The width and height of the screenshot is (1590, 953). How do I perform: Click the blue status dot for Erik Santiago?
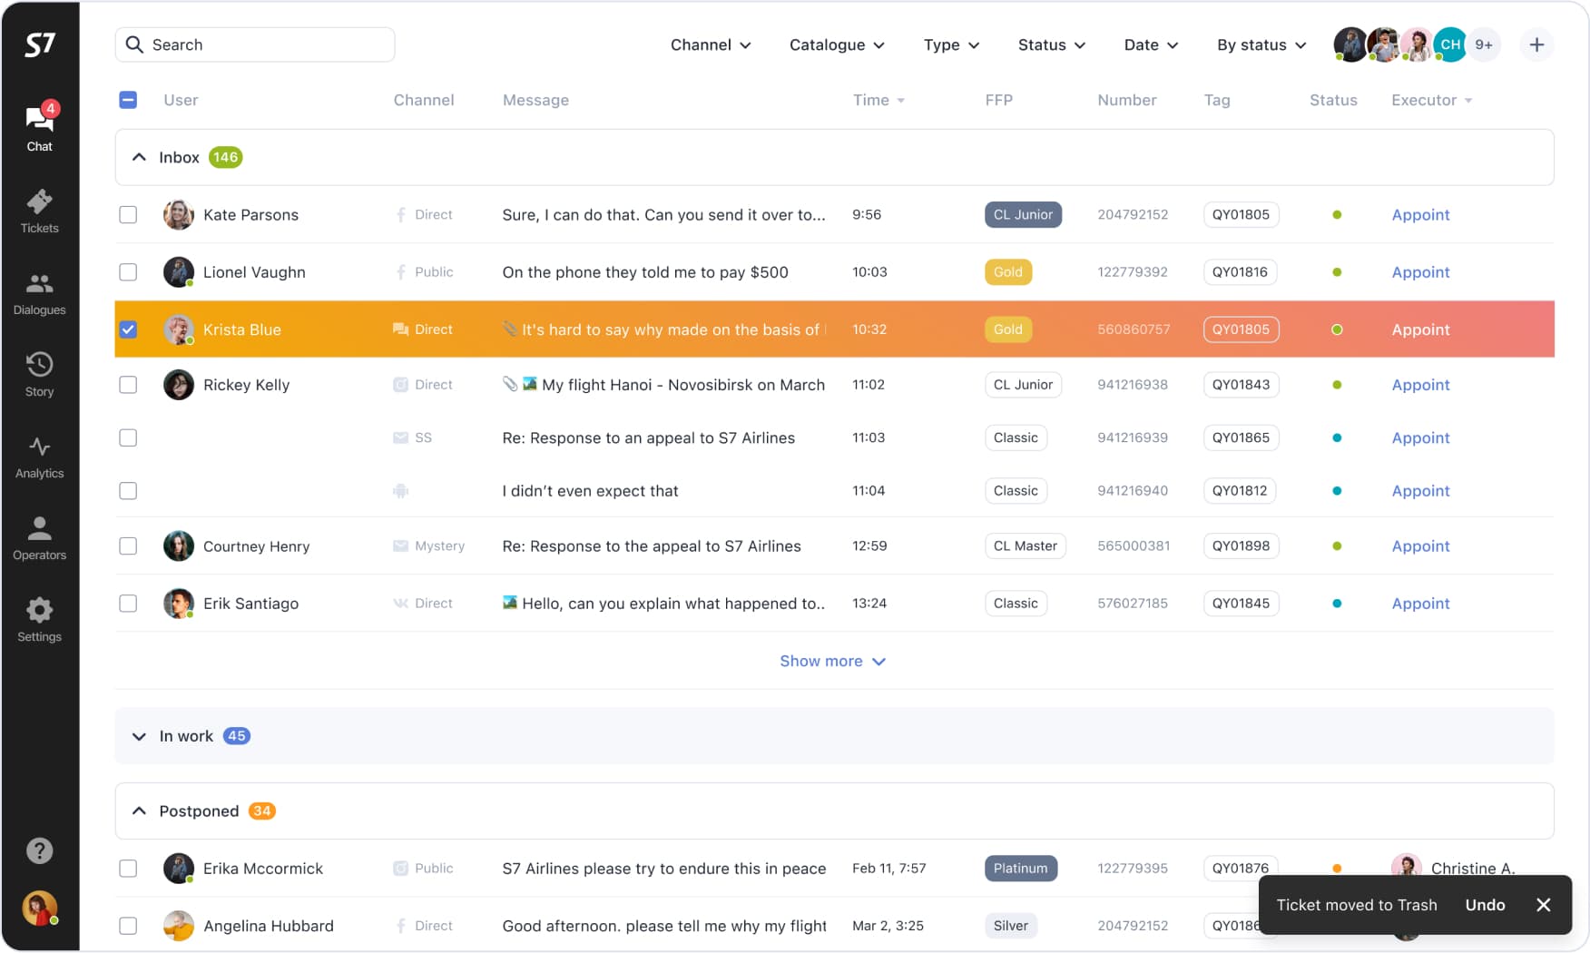point(1337,604)
